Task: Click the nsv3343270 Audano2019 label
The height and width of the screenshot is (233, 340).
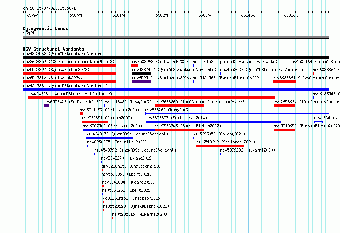Action: [x=127, y=158]
